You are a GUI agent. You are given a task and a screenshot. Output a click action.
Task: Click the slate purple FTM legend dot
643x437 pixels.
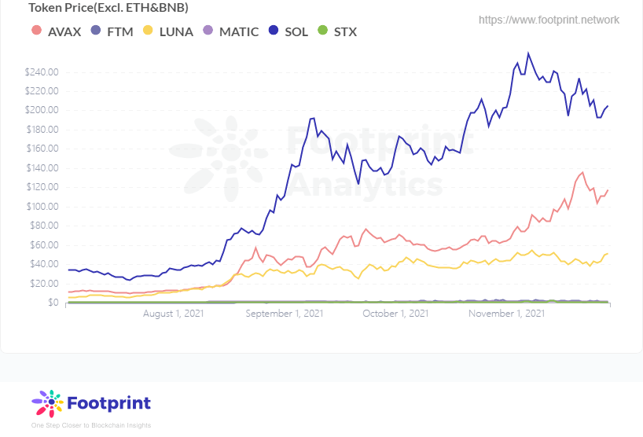[95, 31]
